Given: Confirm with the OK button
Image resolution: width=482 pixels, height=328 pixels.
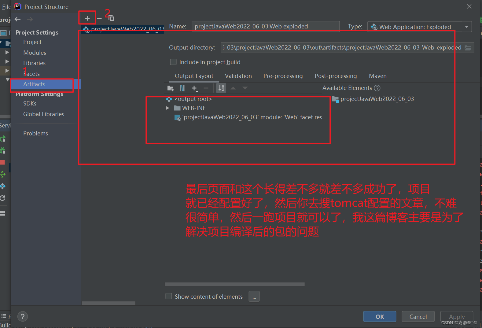Looking at the screenshot, I should (x=380, y=316).
